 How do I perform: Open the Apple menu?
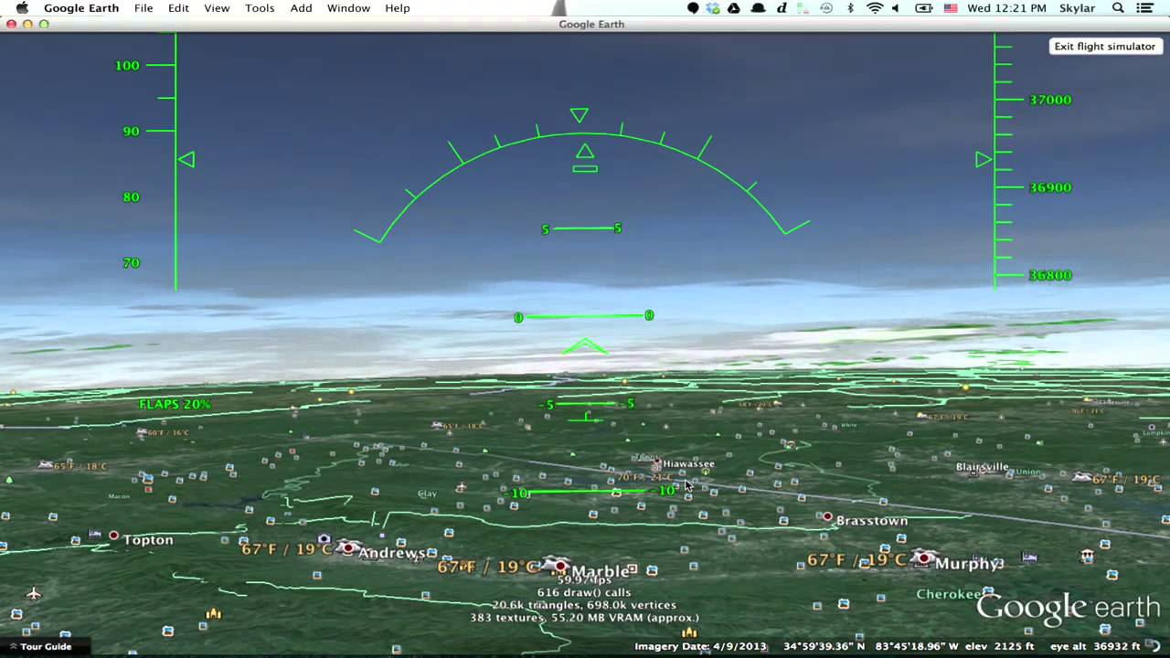pos(22,8)
